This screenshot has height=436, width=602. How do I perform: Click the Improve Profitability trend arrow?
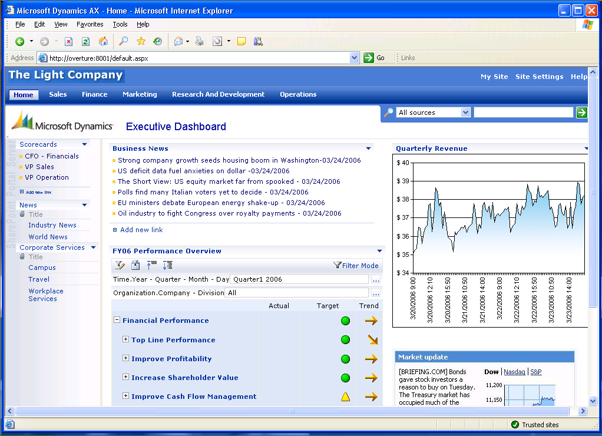(x=371, y=359)
